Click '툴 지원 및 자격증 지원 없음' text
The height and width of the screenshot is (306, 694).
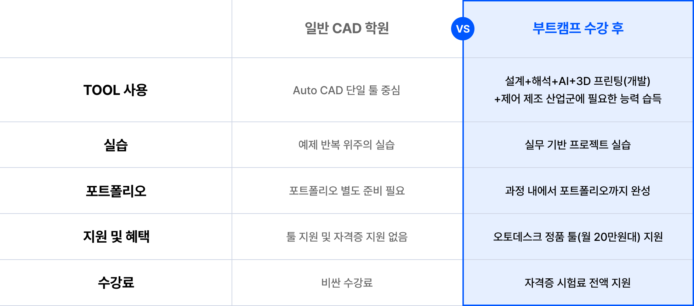(347, 237)
